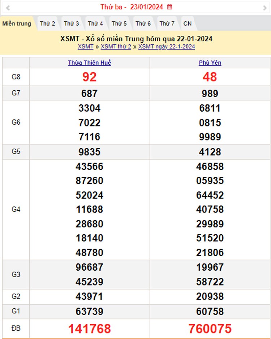The image size is (271, 339).
Task: Click G3 result 58722
Action: coord(210,282)
